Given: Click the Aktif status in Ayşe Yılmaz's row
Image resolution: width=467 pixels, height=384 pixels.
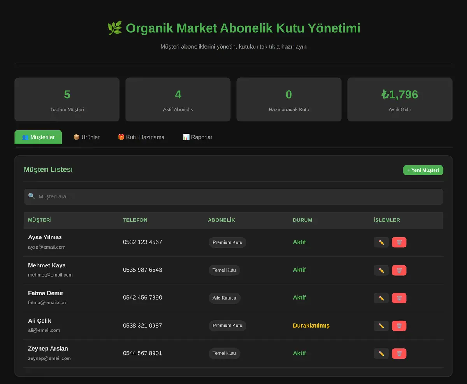Looking at the screenshot, I should pos(299,242).
